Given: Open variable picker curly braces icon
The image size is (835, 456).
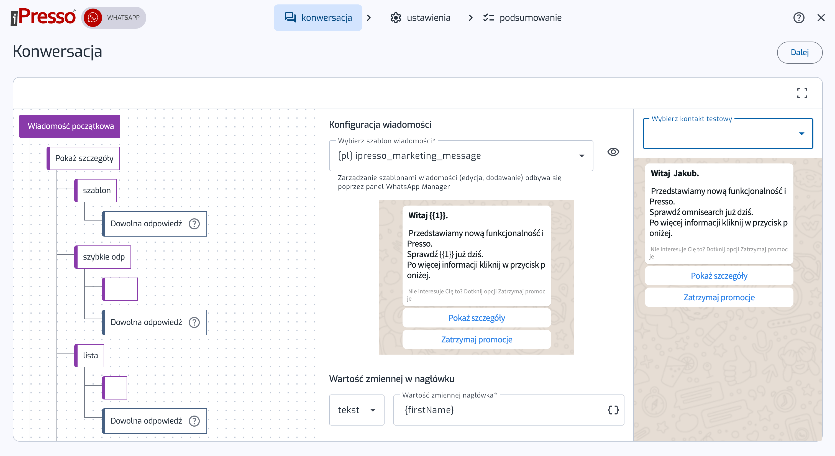Looking at the screenshot, I should click(613, 410).
